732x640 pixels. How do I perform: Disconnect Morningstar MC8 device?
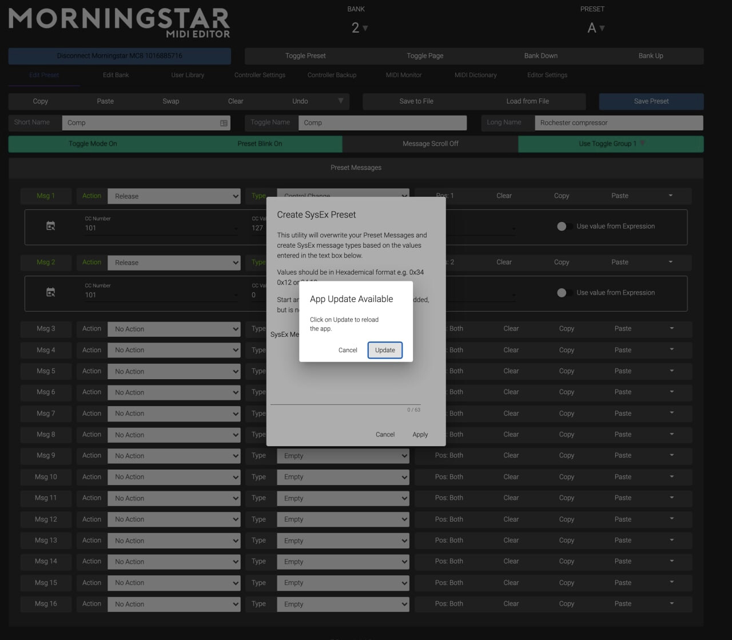click(x=120, y=55)
